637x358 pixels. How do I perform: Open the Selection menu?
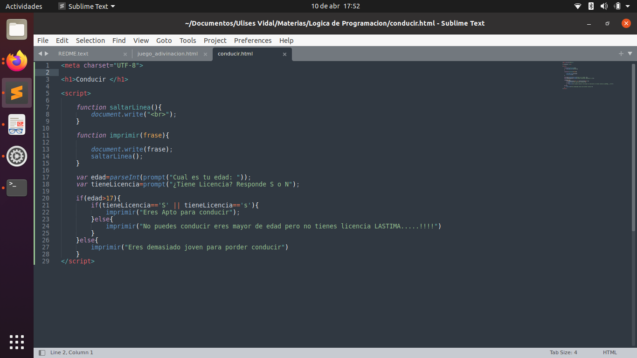[x=90, y=41]
